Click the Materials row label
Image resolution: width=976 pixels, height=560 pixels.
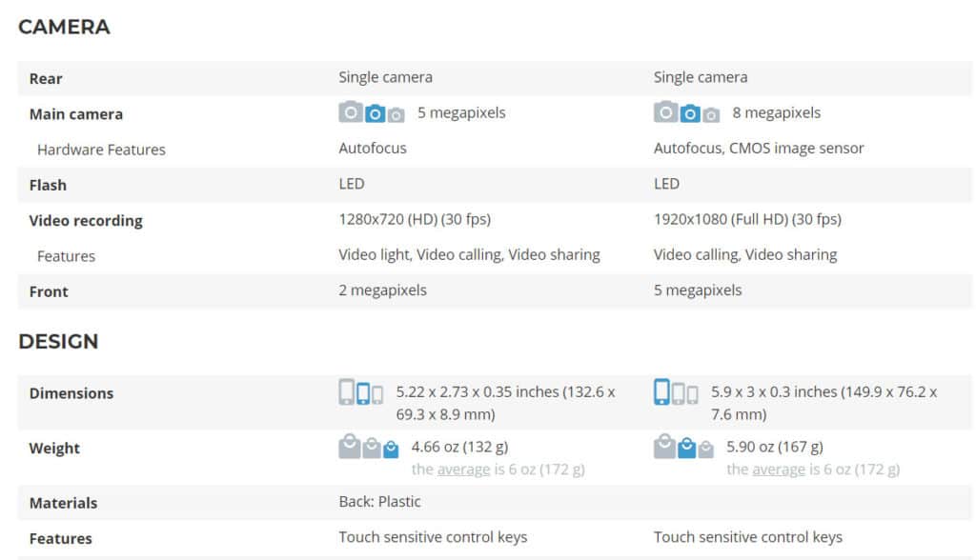pos(64,503)
